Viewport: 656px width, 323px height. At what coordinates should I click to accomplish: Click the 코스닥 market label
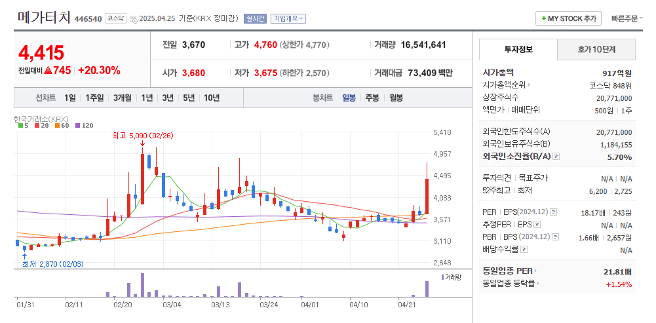115,18
